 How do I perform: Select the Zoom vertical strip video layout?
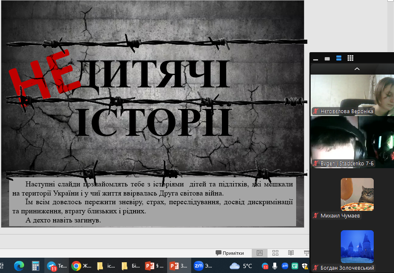[x=339, y=58]
